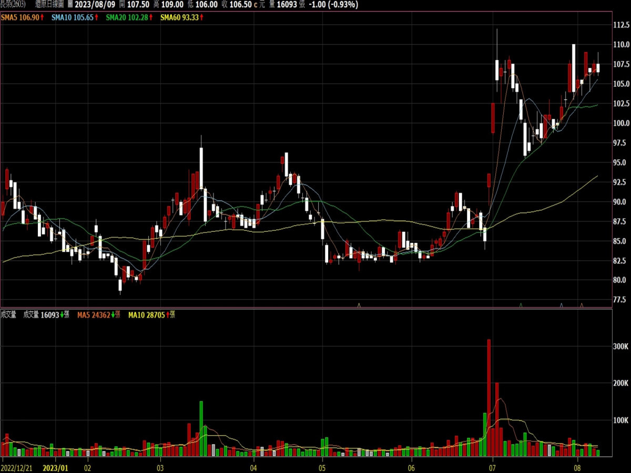This screenshot has height=473, width=631.
Task: Click the red triangle marker under the price chart
Action: 582,305
